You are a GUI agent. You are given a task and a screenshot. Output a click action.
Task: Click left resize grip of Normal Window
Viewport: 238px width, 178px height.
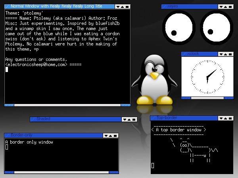click(9, 105)
